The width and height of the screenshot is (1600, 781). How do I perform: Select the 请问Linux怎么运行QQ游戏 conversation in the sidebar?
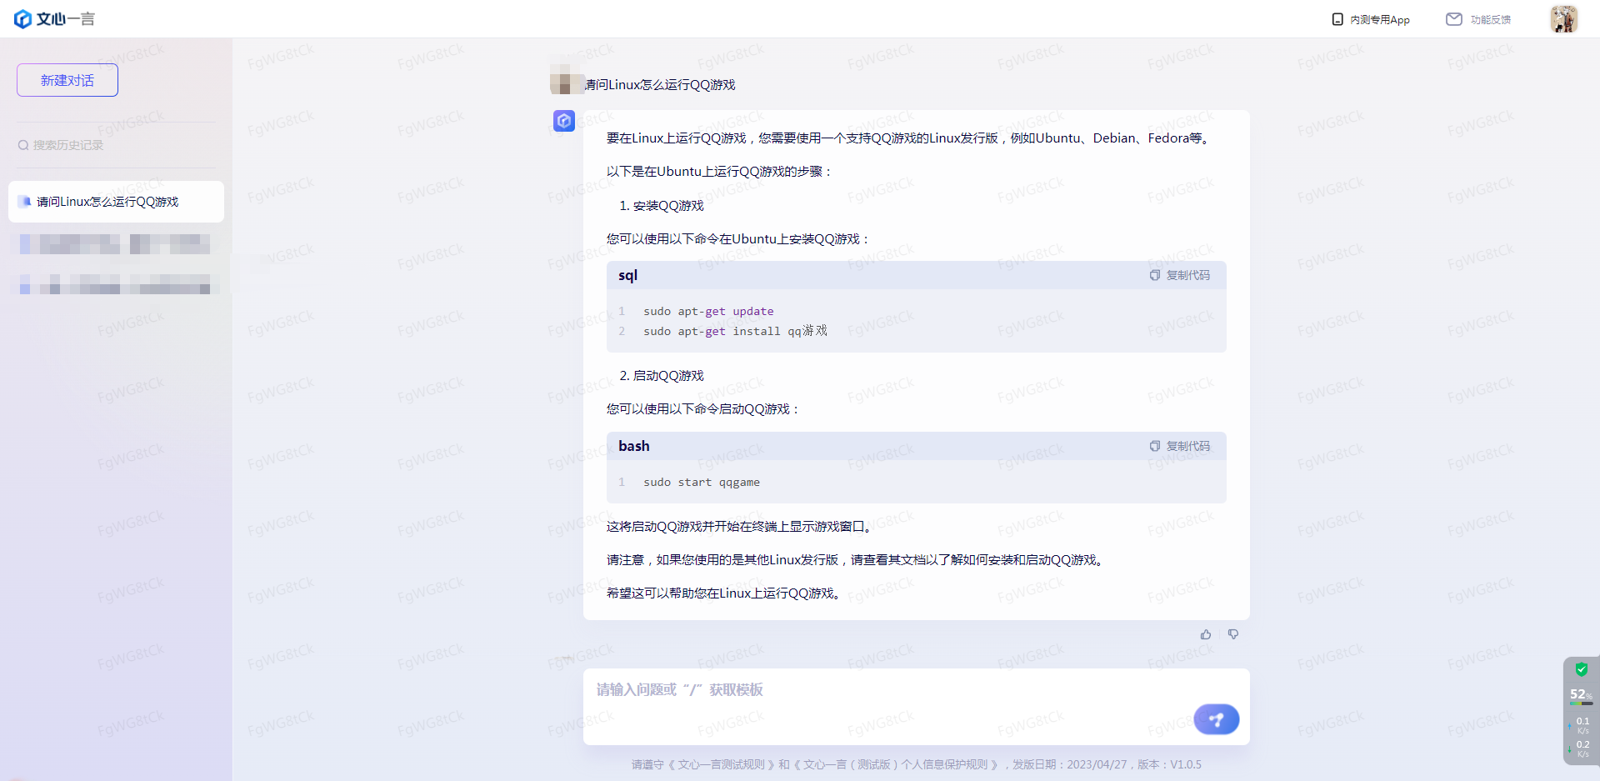pyautogui.click(x=116, y=202)
